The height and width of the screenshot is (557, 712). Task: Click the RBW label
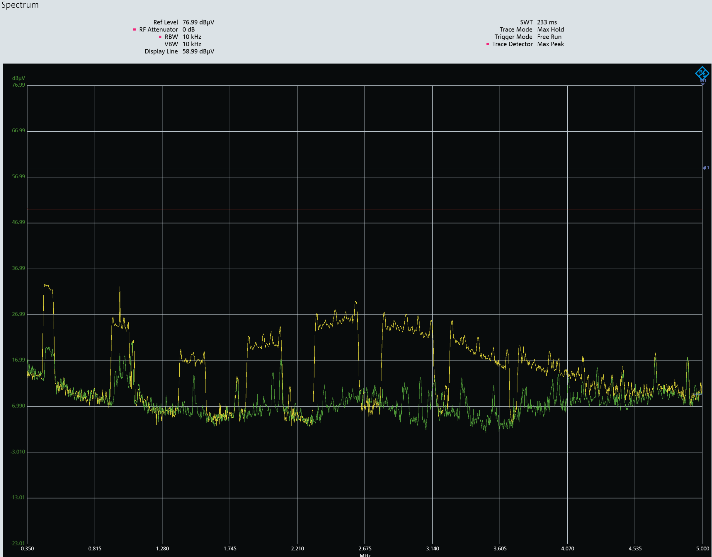tap(171, 37)
